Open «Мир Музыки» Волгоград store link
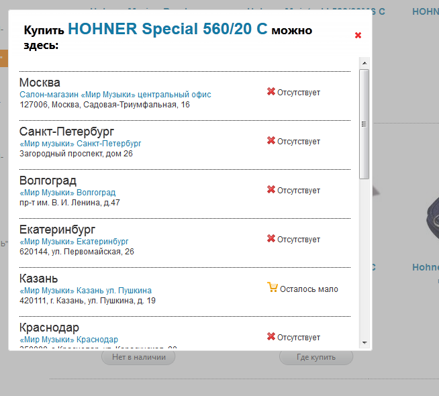Viewport: 439px width, 396px height. point(67,193)
